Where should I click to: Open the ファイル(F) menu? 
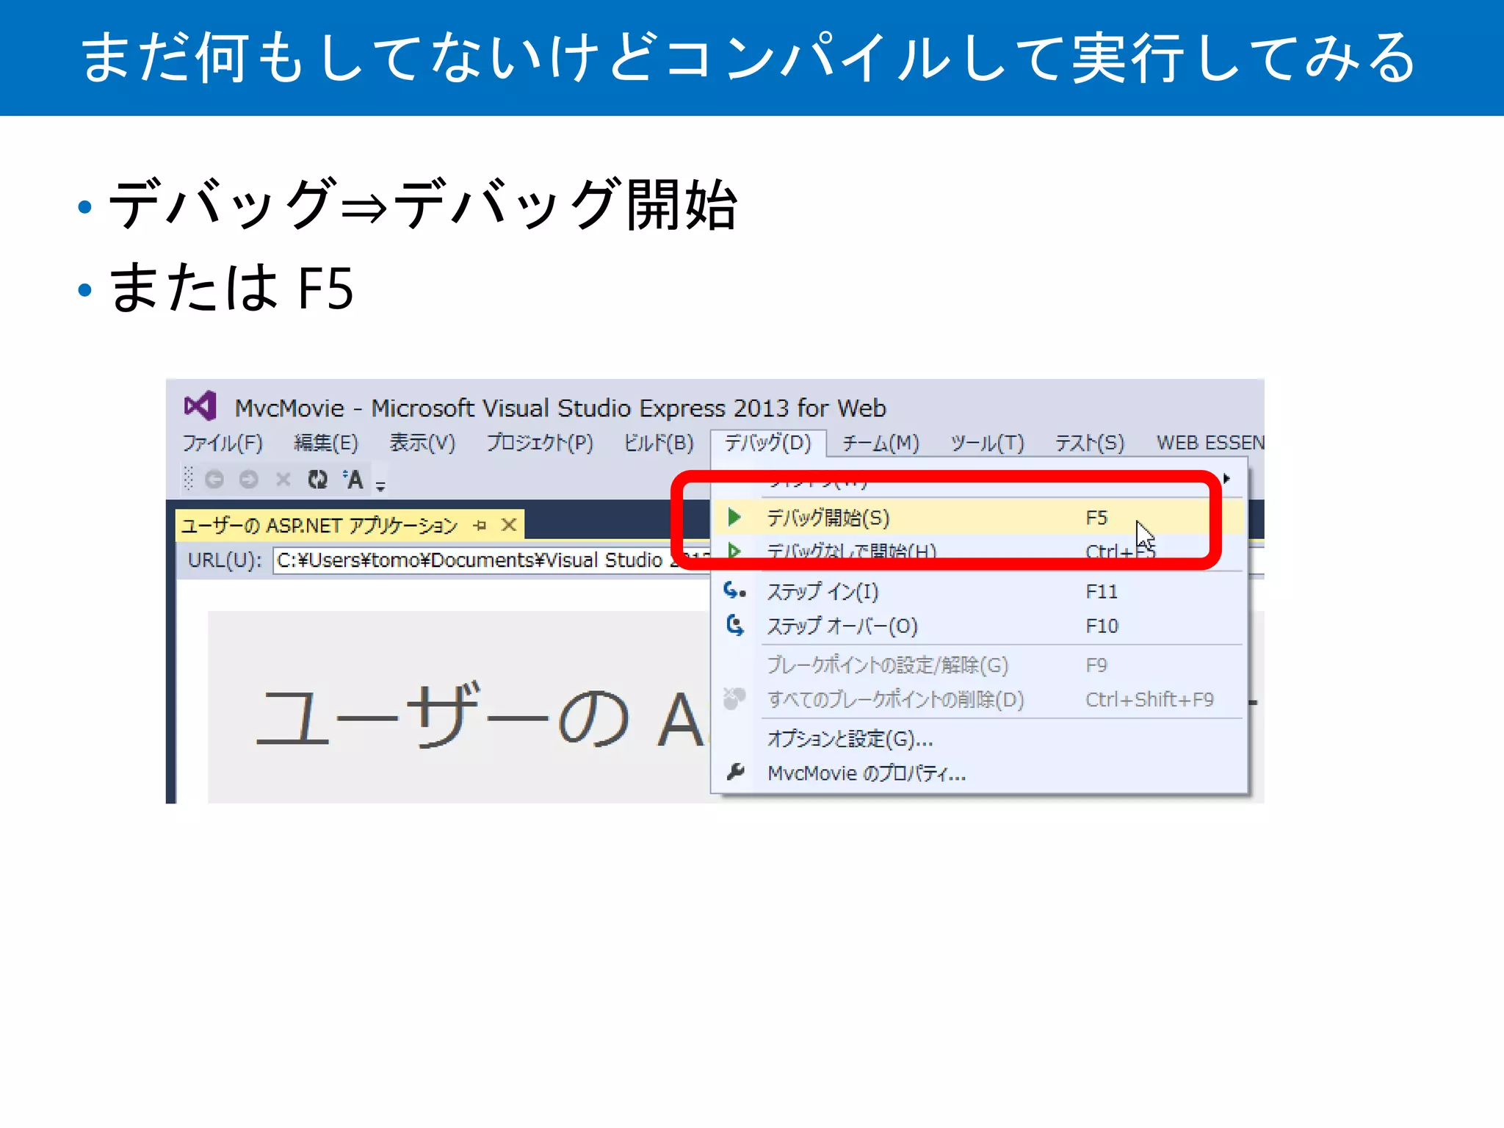(223, 443)
